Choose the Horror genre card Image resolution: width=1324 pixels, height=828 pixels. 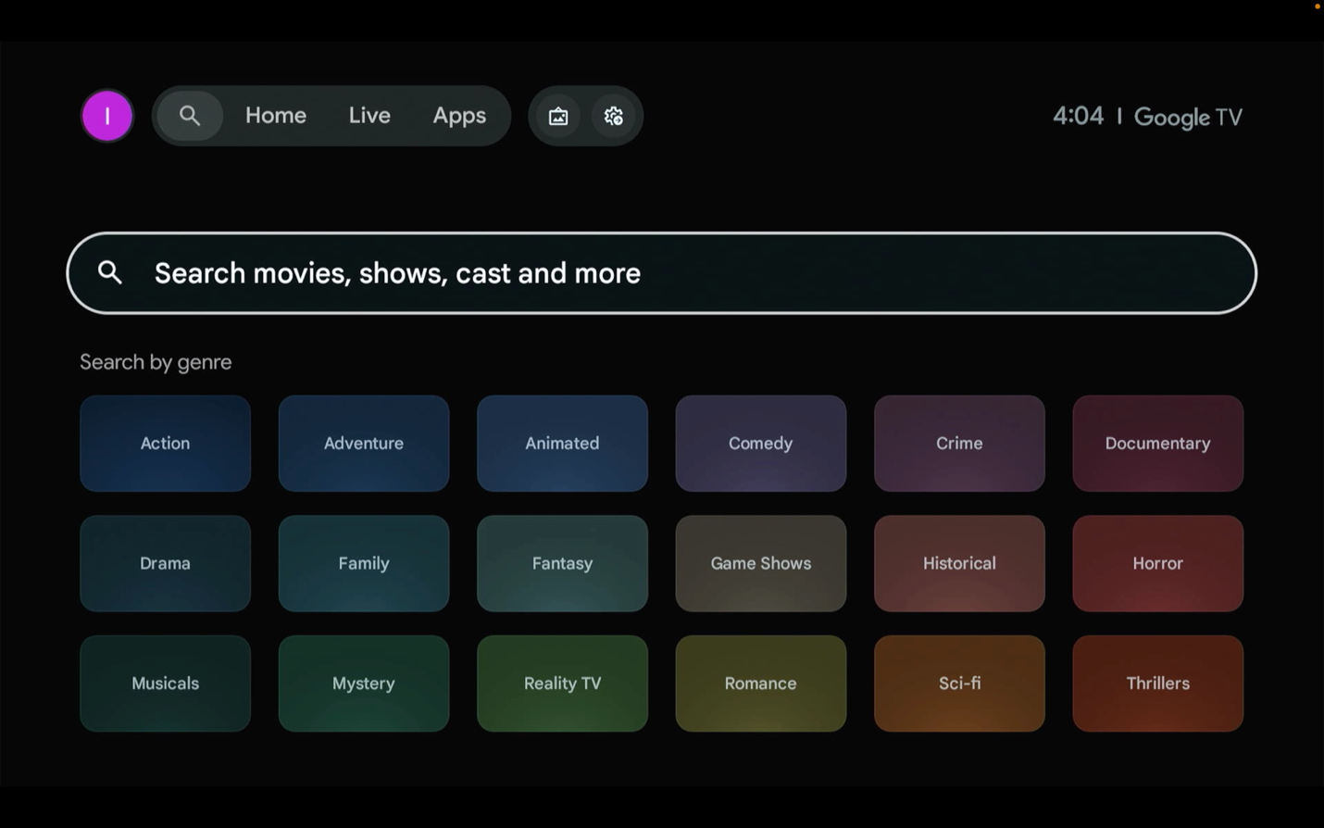tap(1158, 563)
